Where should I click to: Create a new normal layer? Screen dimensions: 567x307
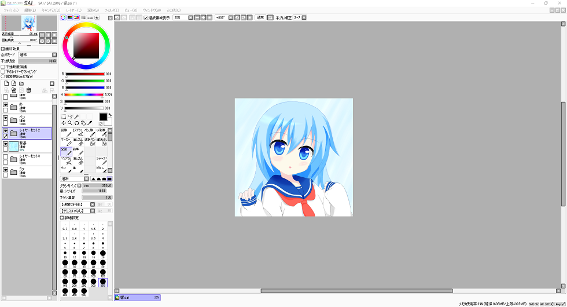[x=6, y=83]
